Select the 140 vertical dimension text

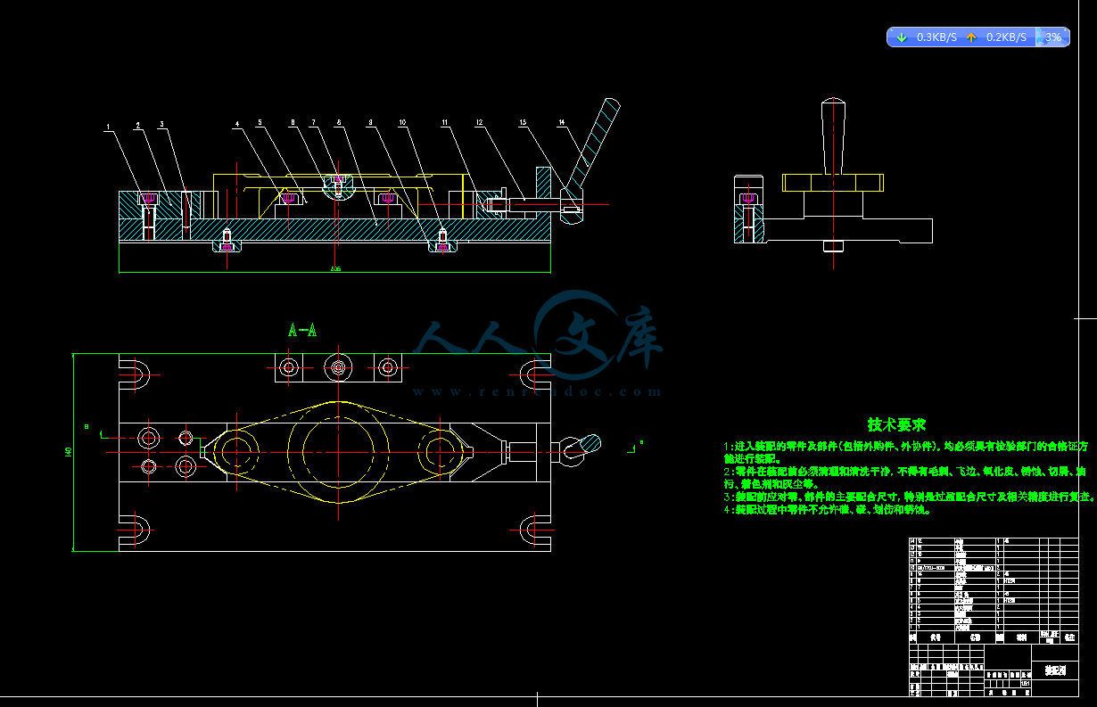[68, 453]
